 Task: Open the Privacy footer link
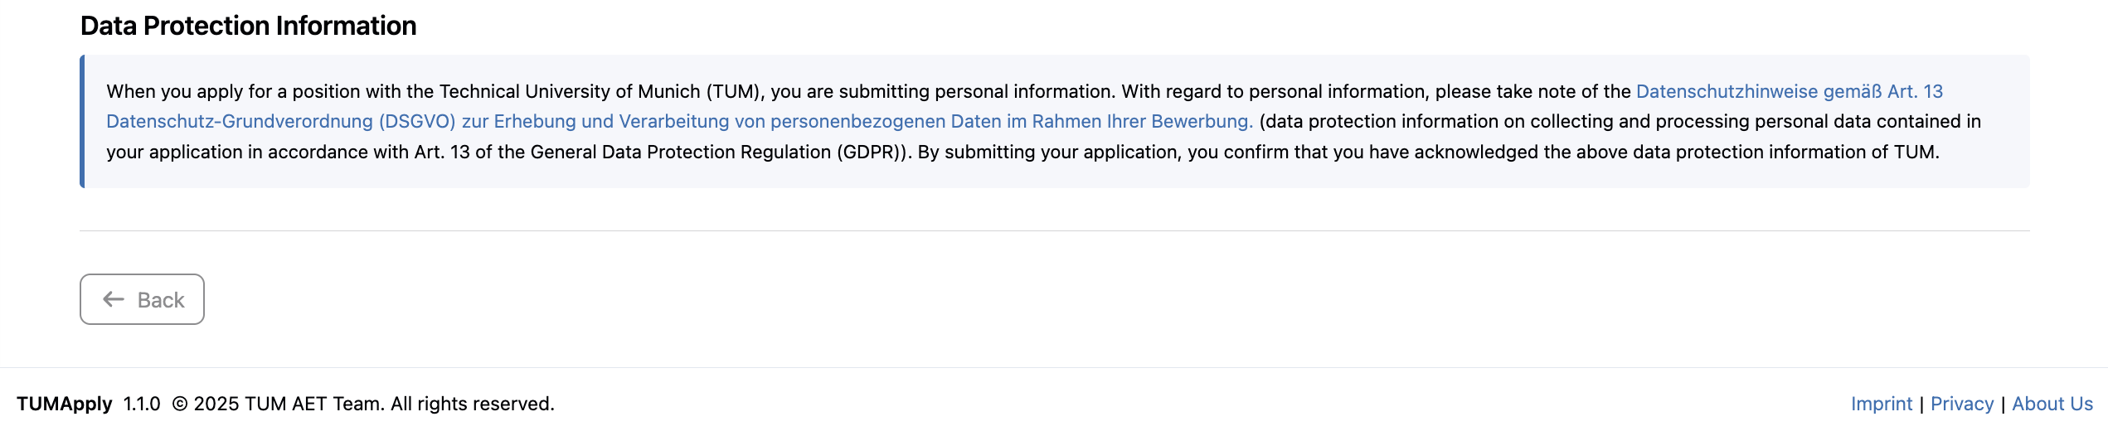pyautogui.click(x=1961, y=404)
